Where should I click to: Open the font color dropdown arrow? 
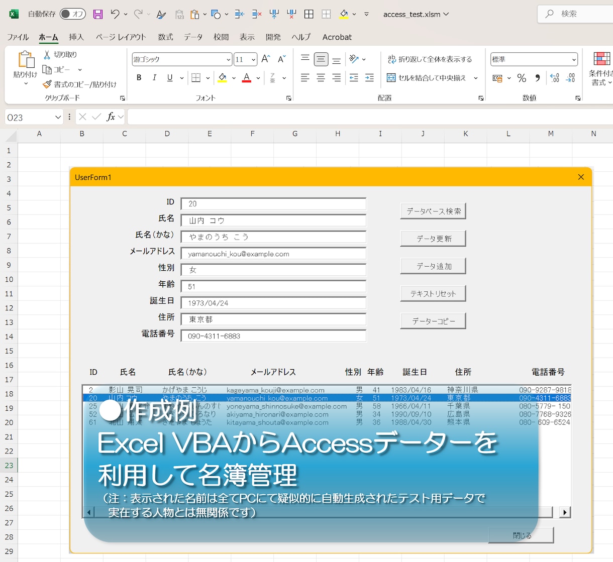[258, 78]
